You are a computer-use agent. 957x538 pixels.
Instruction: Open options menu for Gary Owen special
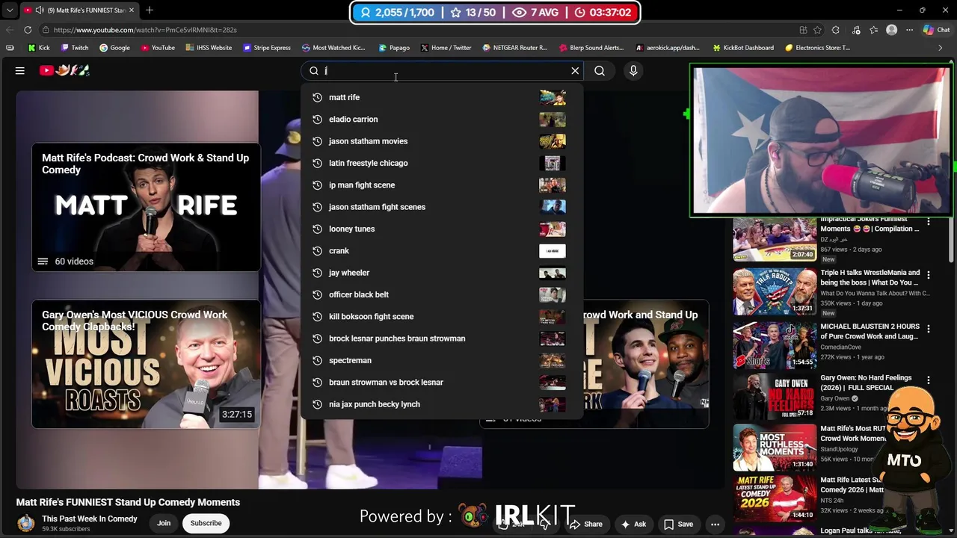[x=929, y=380]
